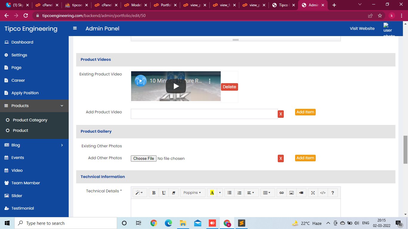Go to Team Member in sidebar
Image resolution: width=408 pixels, height=229 pixels.
click(25, 183)
